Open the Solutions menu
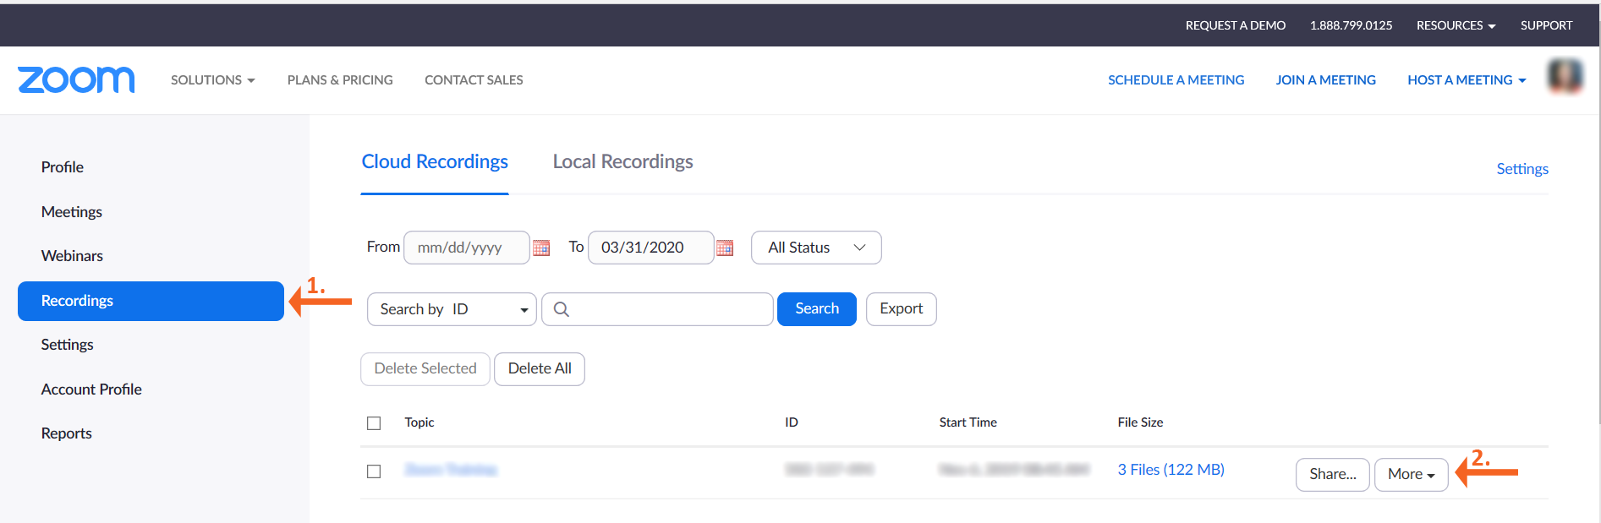The image size is (1601, 523). (212, 80)
